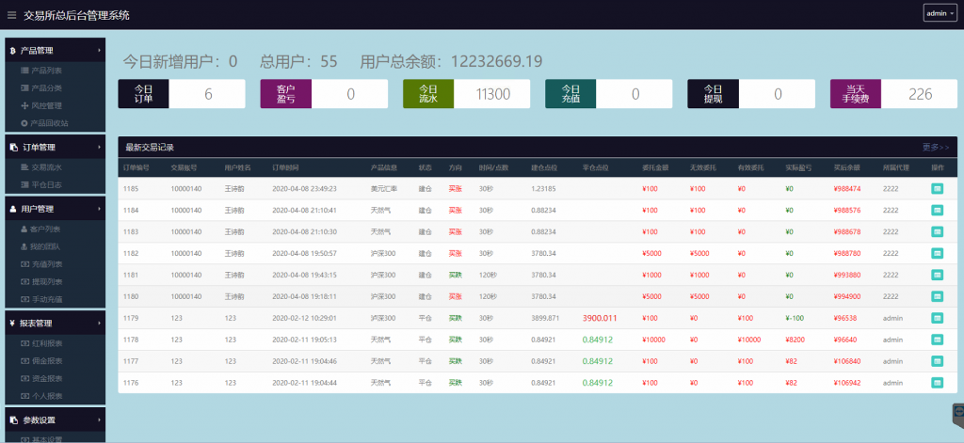The image size is (964, 443).
Task: Select 交易流水 from the sidebar menu
Action: click(46, 167)
